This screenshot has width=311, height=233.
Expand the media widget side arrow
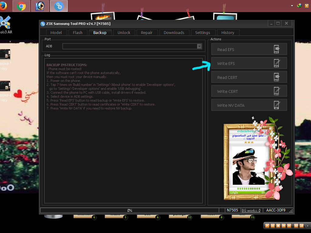coord(308,226)
